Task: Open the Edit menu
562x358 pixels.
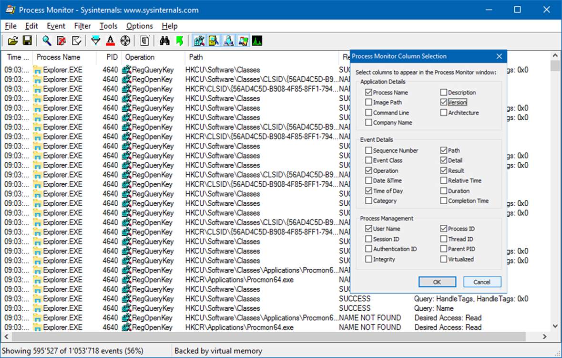Action: tap(31, 26)
